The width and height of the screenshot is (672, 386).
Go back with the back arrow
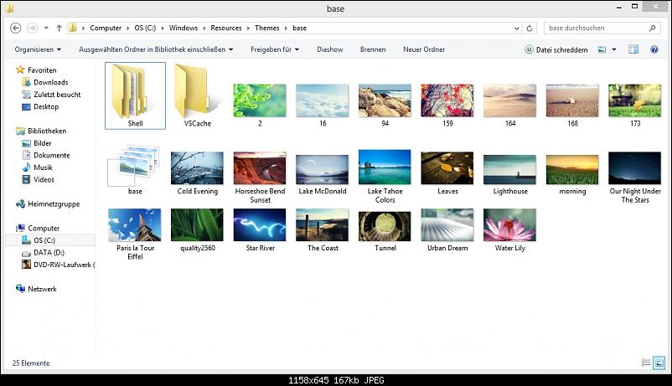pyautogui.click(x=15, y=28)
